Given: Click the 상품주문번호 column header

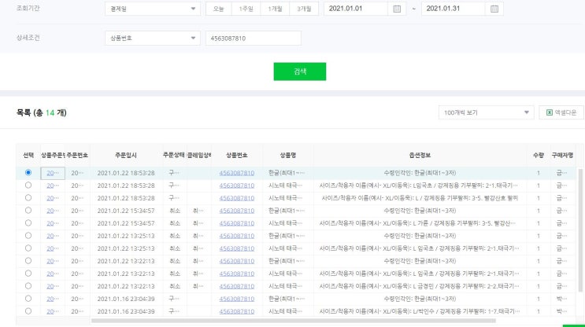Looking at the screenshot, I should (x=53, y=156).
